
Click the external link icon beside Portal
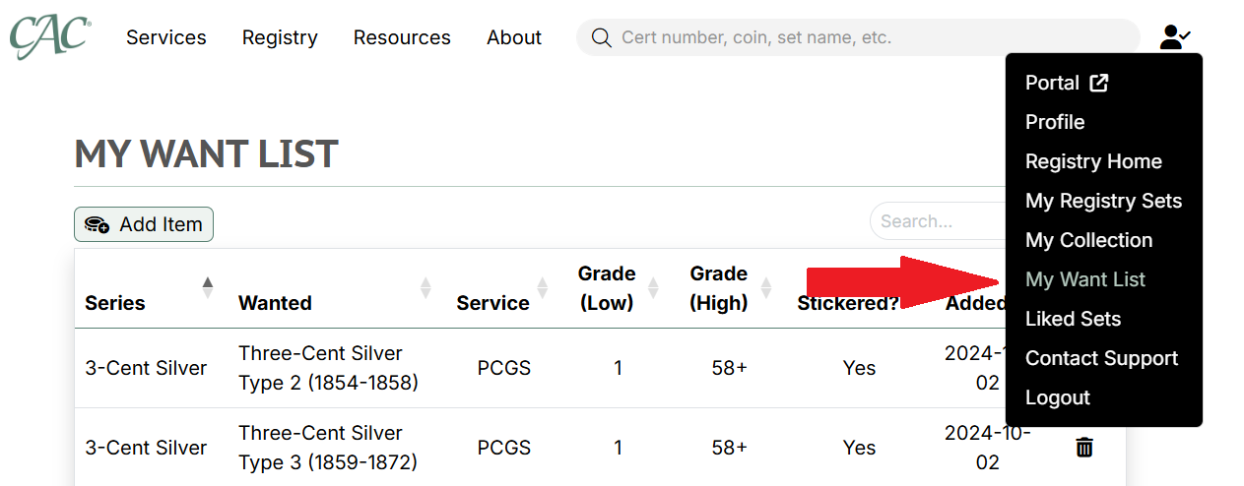point(1099,83)
